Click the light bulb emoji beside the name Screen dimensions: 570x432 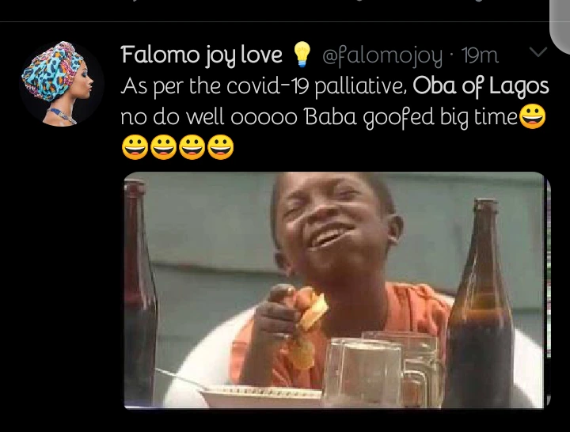pyautogui.click(x=302, y=55)
